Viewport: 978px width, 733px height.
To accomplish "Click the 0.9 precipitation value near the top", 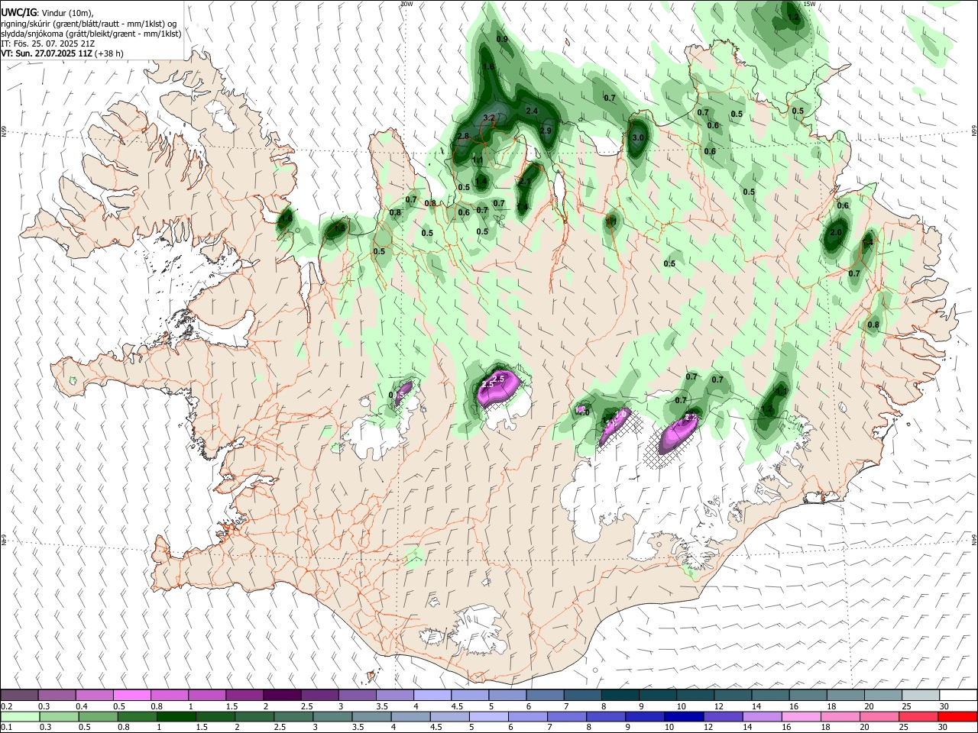I will pyautogui.click(x=502, y=39).
